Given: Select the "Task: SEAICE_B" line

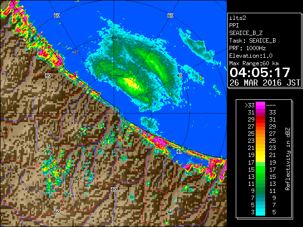Looking at the screenshot, I should (x=252, y=41).
